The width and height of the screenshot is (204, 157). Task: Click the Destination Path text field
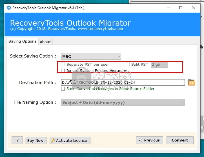(123, 82)
